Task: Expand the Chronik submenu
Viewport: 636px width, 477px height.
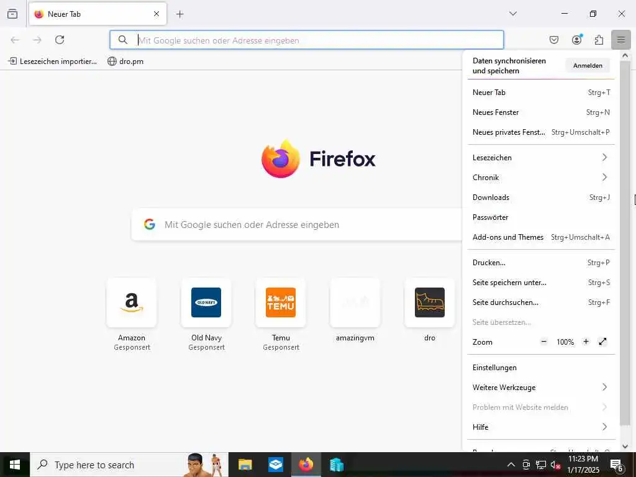Action: coord(541,177)
